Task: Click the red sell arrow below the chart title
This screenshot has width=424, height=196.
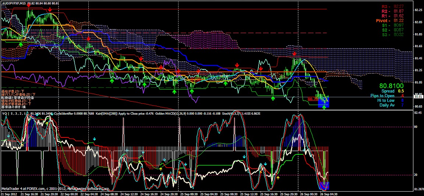Action: (28, 4)
